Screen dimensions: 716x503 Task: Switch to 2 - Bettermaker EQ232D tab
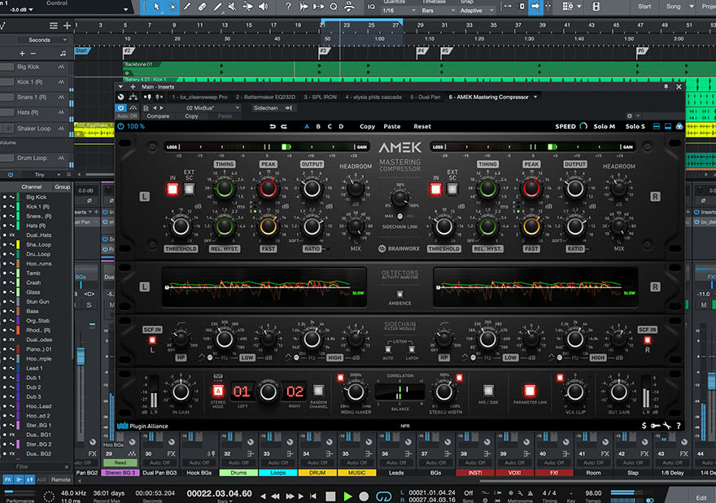(x=266, y=97)
